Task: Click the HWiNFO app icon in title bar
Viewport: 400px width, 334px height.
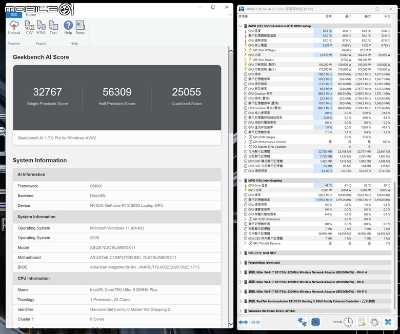Action: [242, 9]
